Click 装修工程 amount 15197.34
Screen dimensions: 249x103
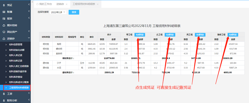[233, 44]
